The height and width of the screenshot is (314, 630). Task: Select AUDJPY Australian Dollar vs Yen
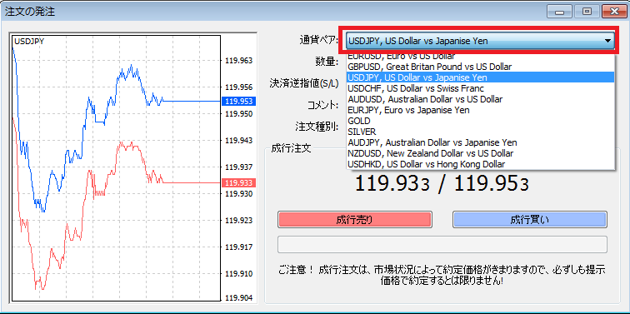480,142
